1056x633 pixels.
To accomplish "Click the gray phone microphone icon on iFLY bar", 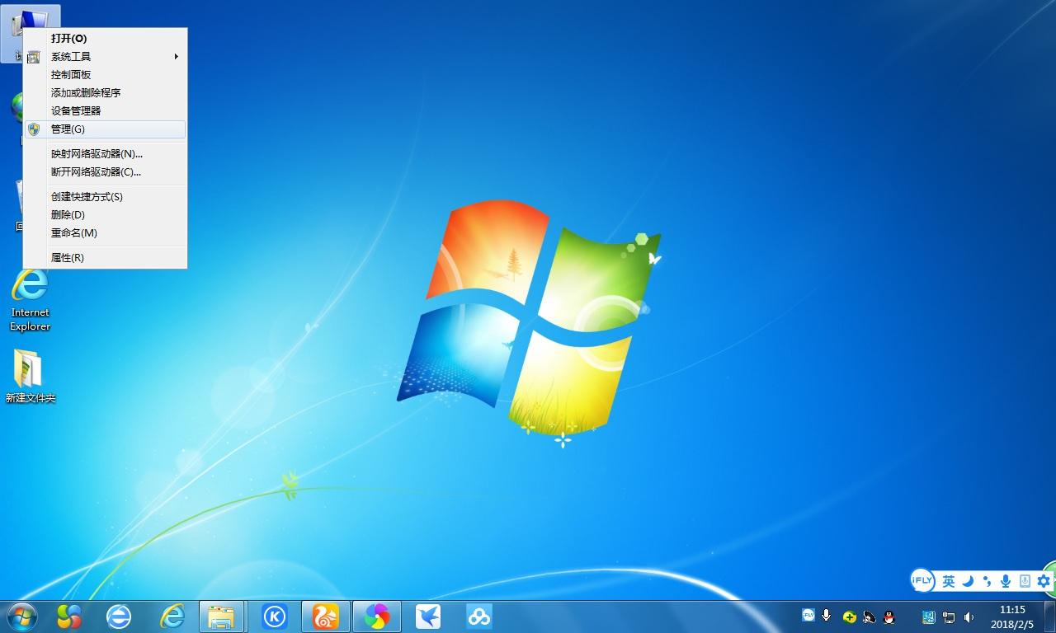I will coord(1025,581).
